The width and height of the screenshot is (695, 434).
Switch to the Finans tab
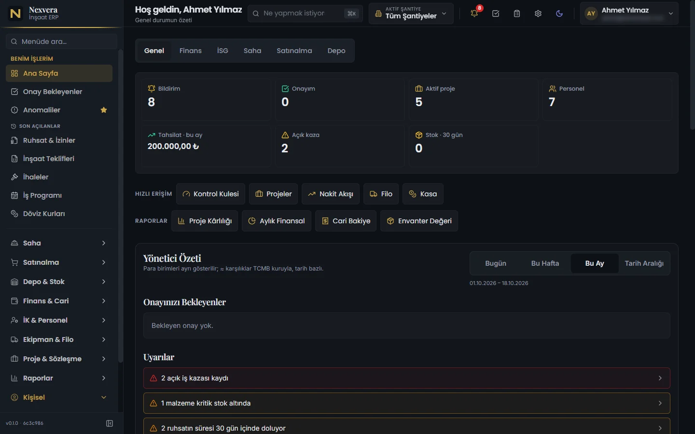pos(191,51)
